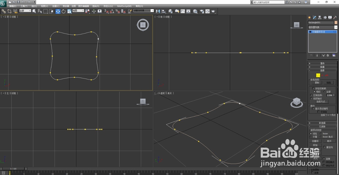
Task: Click the 选择方式 button
Action: point(322,102)
